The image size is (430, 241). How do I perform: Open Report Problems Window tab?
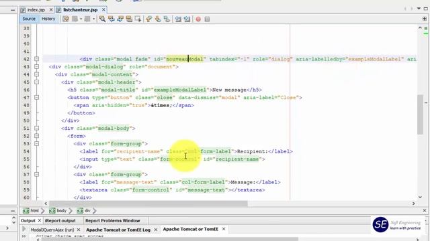point(112,220)
